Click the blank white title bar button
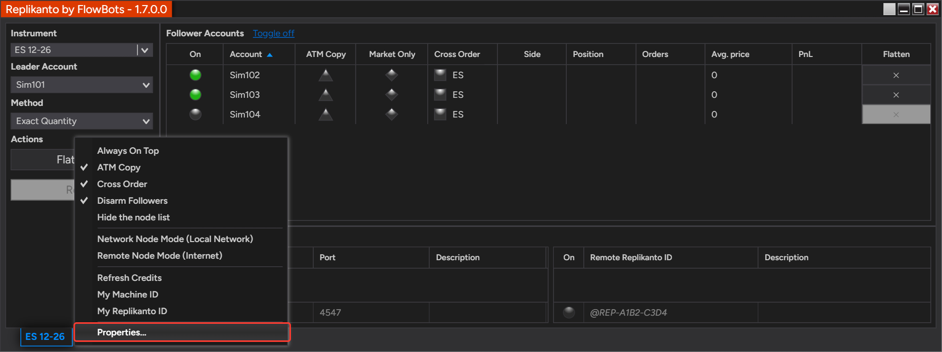 pyautogui.click(x=889, y=9)
